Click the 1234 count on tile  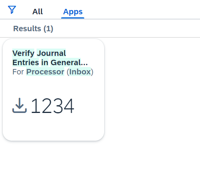53,106
